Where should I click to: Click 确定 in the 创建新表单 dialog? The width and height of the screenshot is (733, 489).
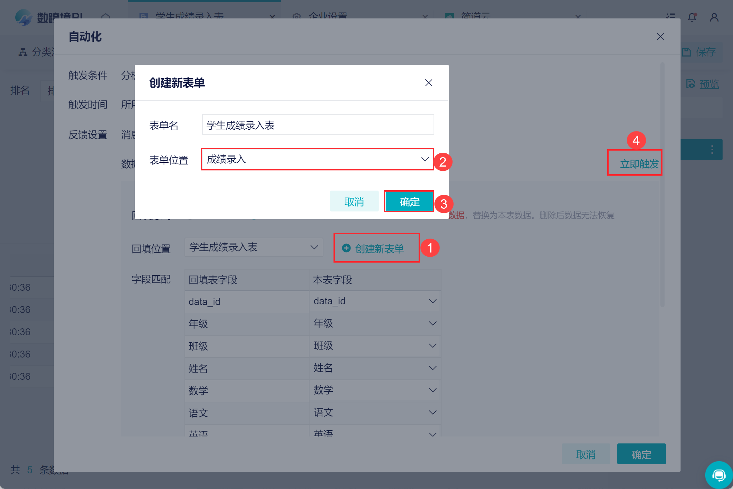coord(409,201)
